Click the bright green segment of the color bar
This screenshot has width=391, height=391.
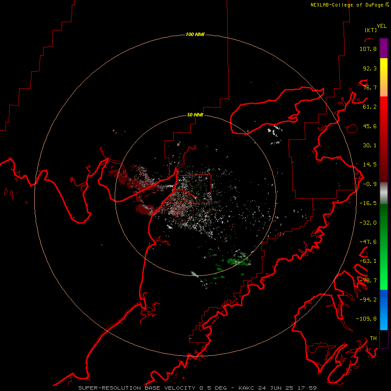pos(384,277)
